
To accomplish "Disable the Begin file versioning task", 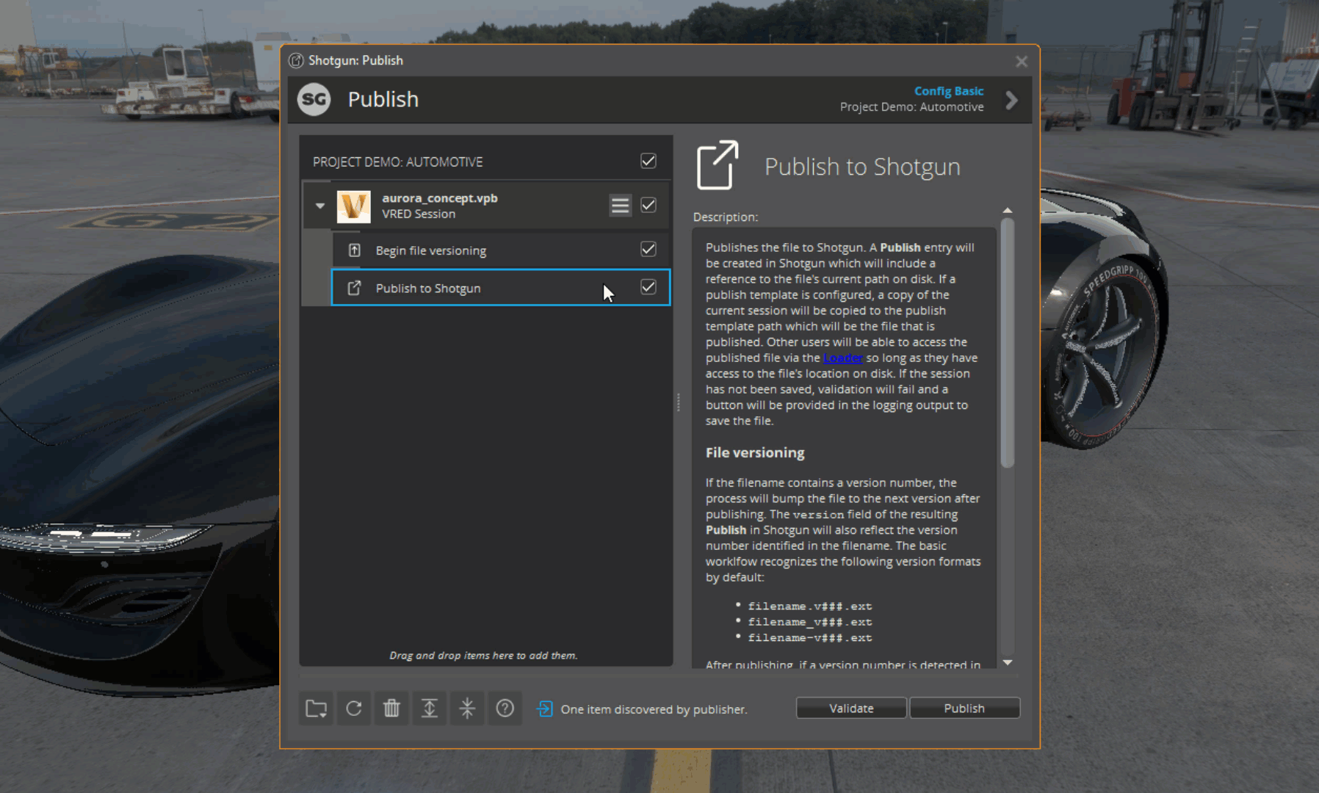I will 648,249.
